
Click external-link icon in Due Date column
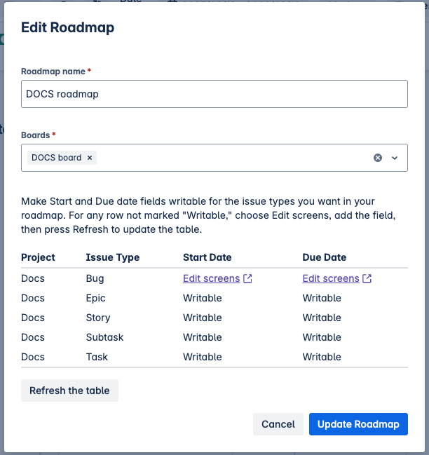[367, 278]
